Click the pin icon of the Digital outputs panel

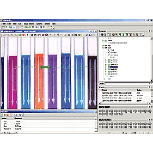[x=149, y=120]
